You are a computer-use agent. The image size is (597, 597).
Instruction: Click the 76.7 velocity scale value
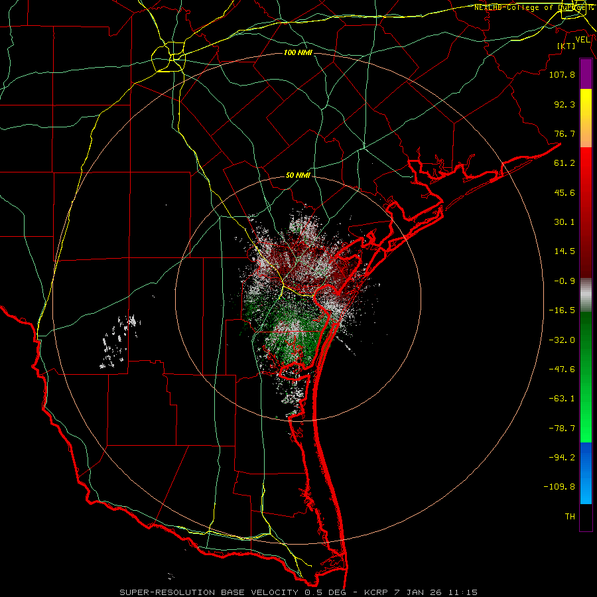564,133
